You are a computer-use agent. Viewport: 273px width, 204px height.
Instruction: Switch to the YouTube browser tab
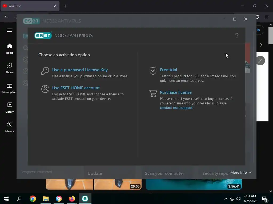(30, 6)
